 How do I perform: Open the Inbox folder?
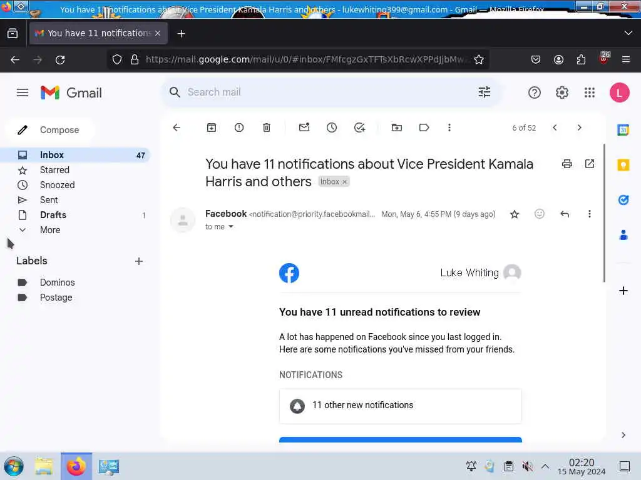click(x=76, y=155)
